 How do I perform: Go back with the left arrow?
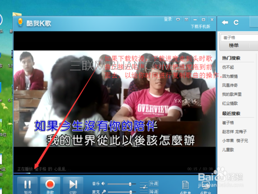pyautogui.click(x=225, y=22)
